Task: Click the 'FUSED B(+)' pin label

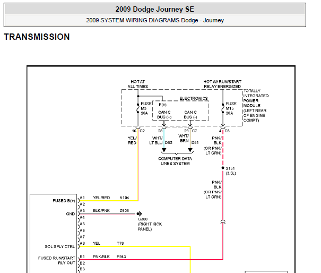Action: pyautogui.click(x=64, y=201)
